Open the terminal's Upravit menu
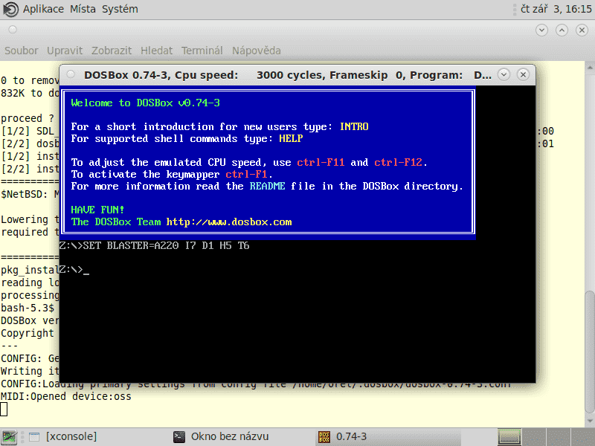Image resolution: width=595 pixels, height=446 pixels. click(x=65, y=51)
